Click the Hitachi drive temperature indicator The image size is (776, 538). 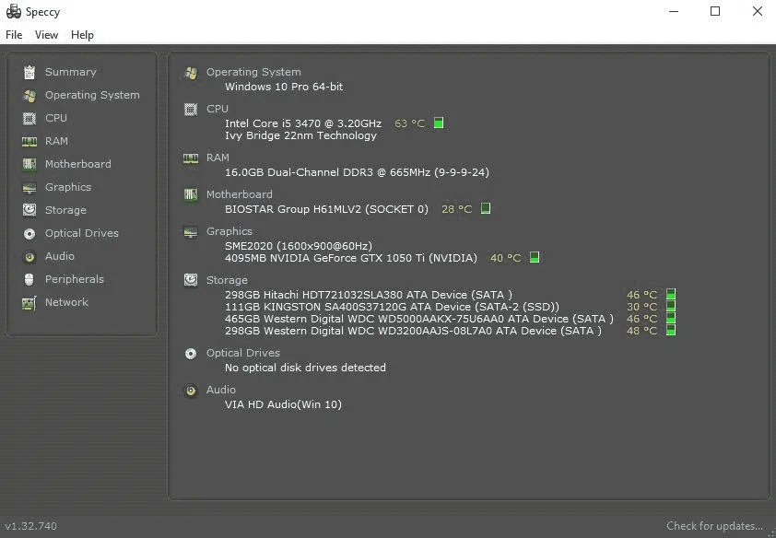(x=671, y=294)
